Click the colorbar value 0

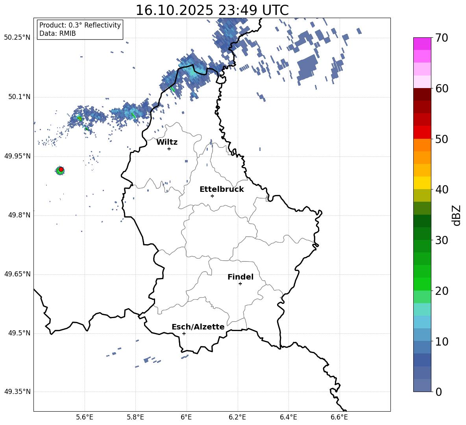(x=438, y=392)
